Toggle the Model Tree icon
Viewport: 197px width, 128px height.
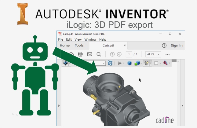pos(110,63)
